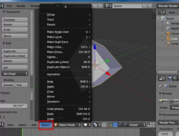This screenshot has width=179, height=136.
Task: Open the 3D view editor type selector
Action: pyautogui.click(x=2, y=125)
